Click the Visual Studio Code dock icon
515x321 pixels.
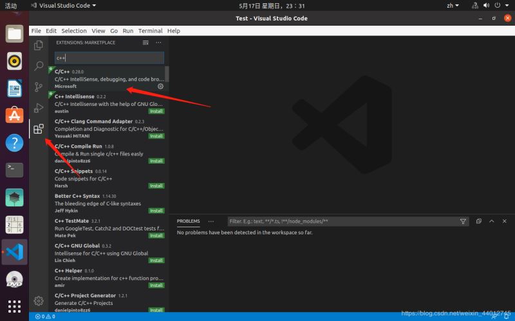[14, 252]
